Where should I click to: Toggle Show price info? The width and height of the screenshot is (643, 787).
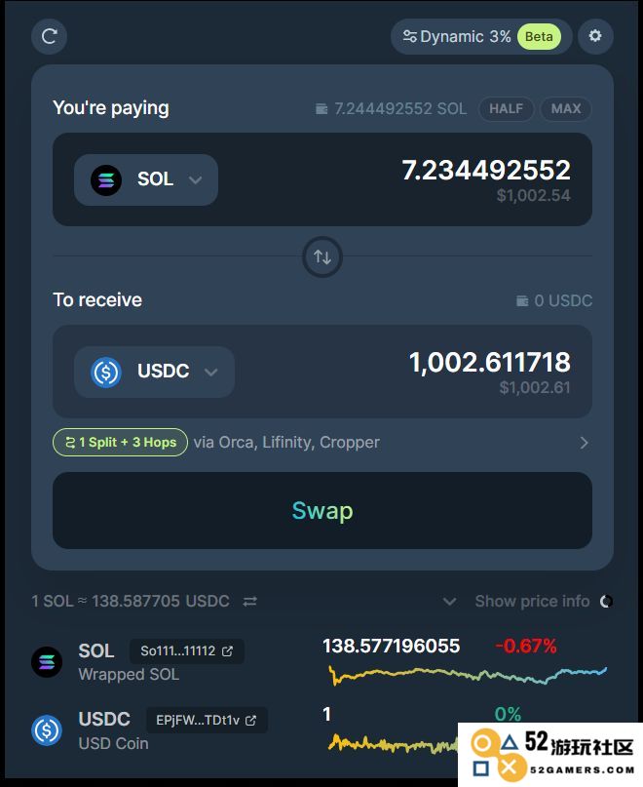click(x=532, y=601)
